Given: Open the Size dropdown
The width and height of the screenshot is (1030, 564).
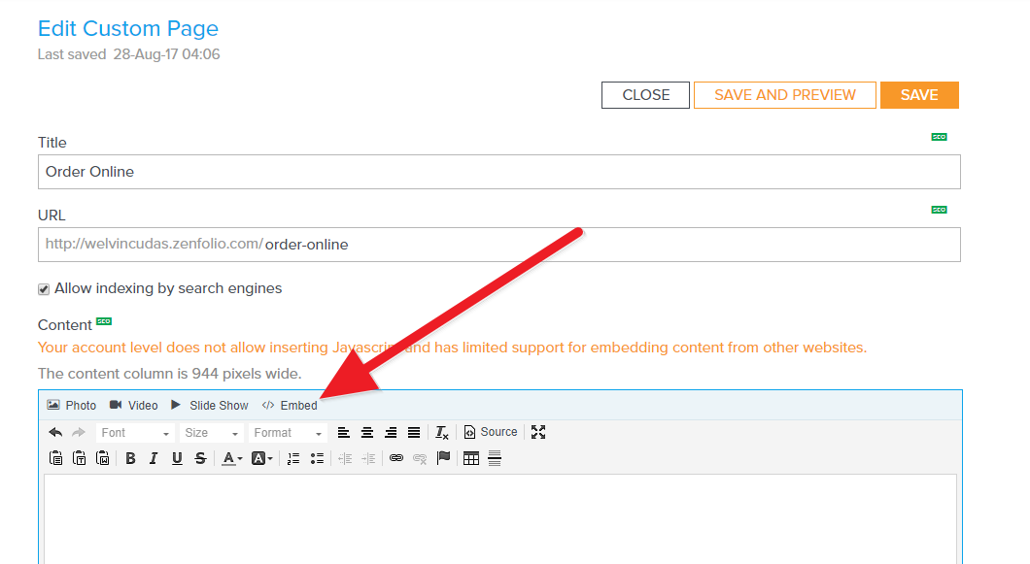Looking at the screenshot, I should (210, 433).
